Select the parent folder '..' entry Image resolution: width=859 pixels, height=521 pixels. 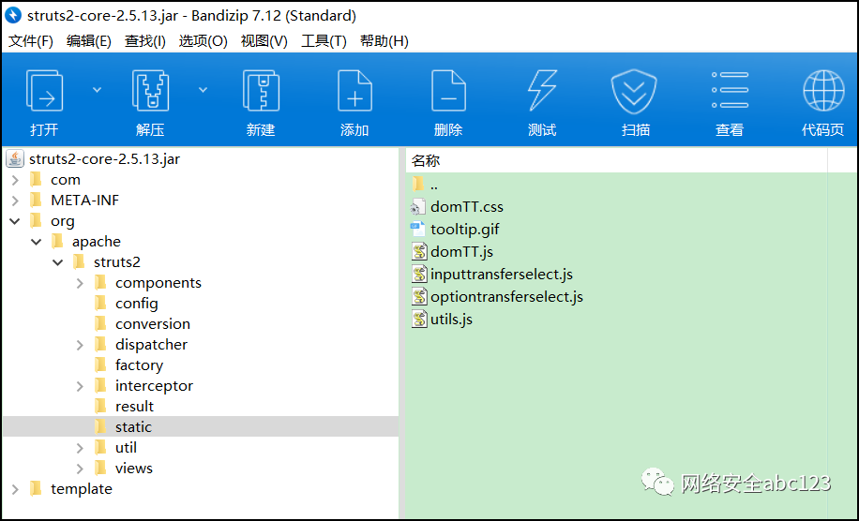click(x=433, y=185)
